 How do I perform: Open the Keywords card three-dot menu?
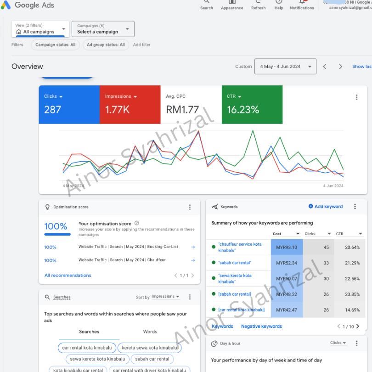coord(355,207)
